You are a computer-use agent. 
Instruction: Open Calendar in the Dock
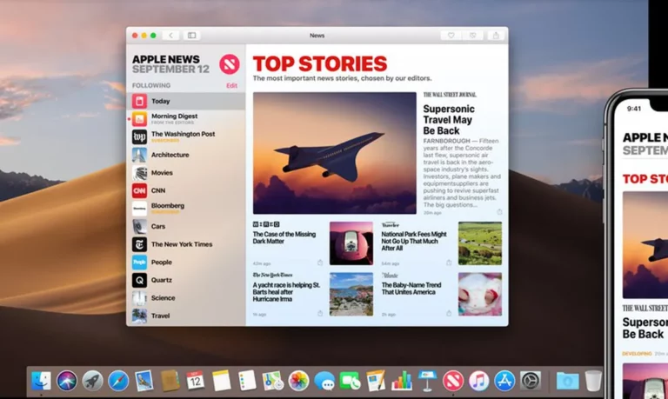[196, 380]
